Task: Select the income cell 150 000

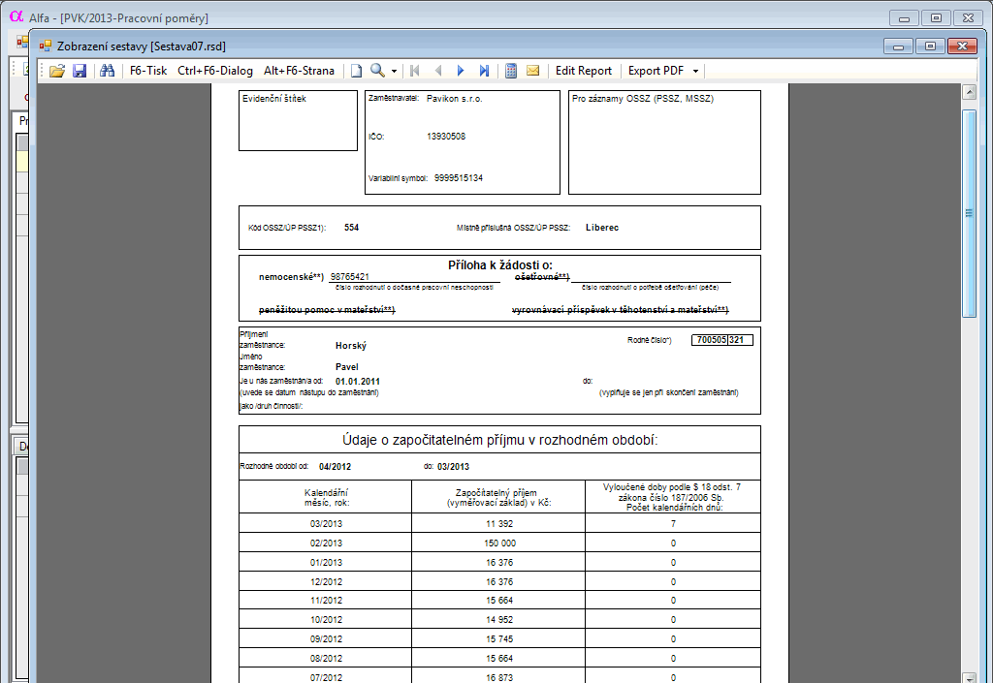Action: (x=499, y=543)
